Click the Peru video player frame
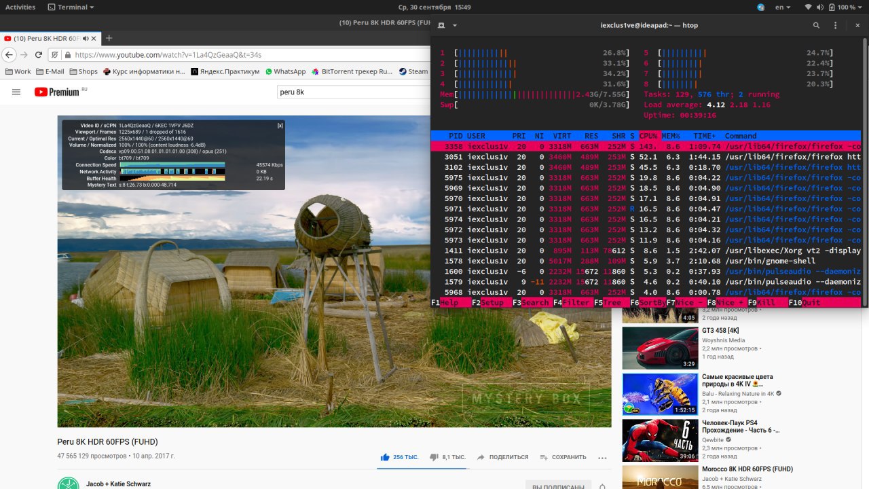The width and height of the screenshot is (869, 489). [x=334, y=271]
